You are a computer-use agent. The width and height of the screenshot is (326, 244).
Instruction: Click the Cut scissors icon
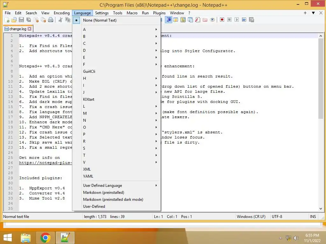60,20
